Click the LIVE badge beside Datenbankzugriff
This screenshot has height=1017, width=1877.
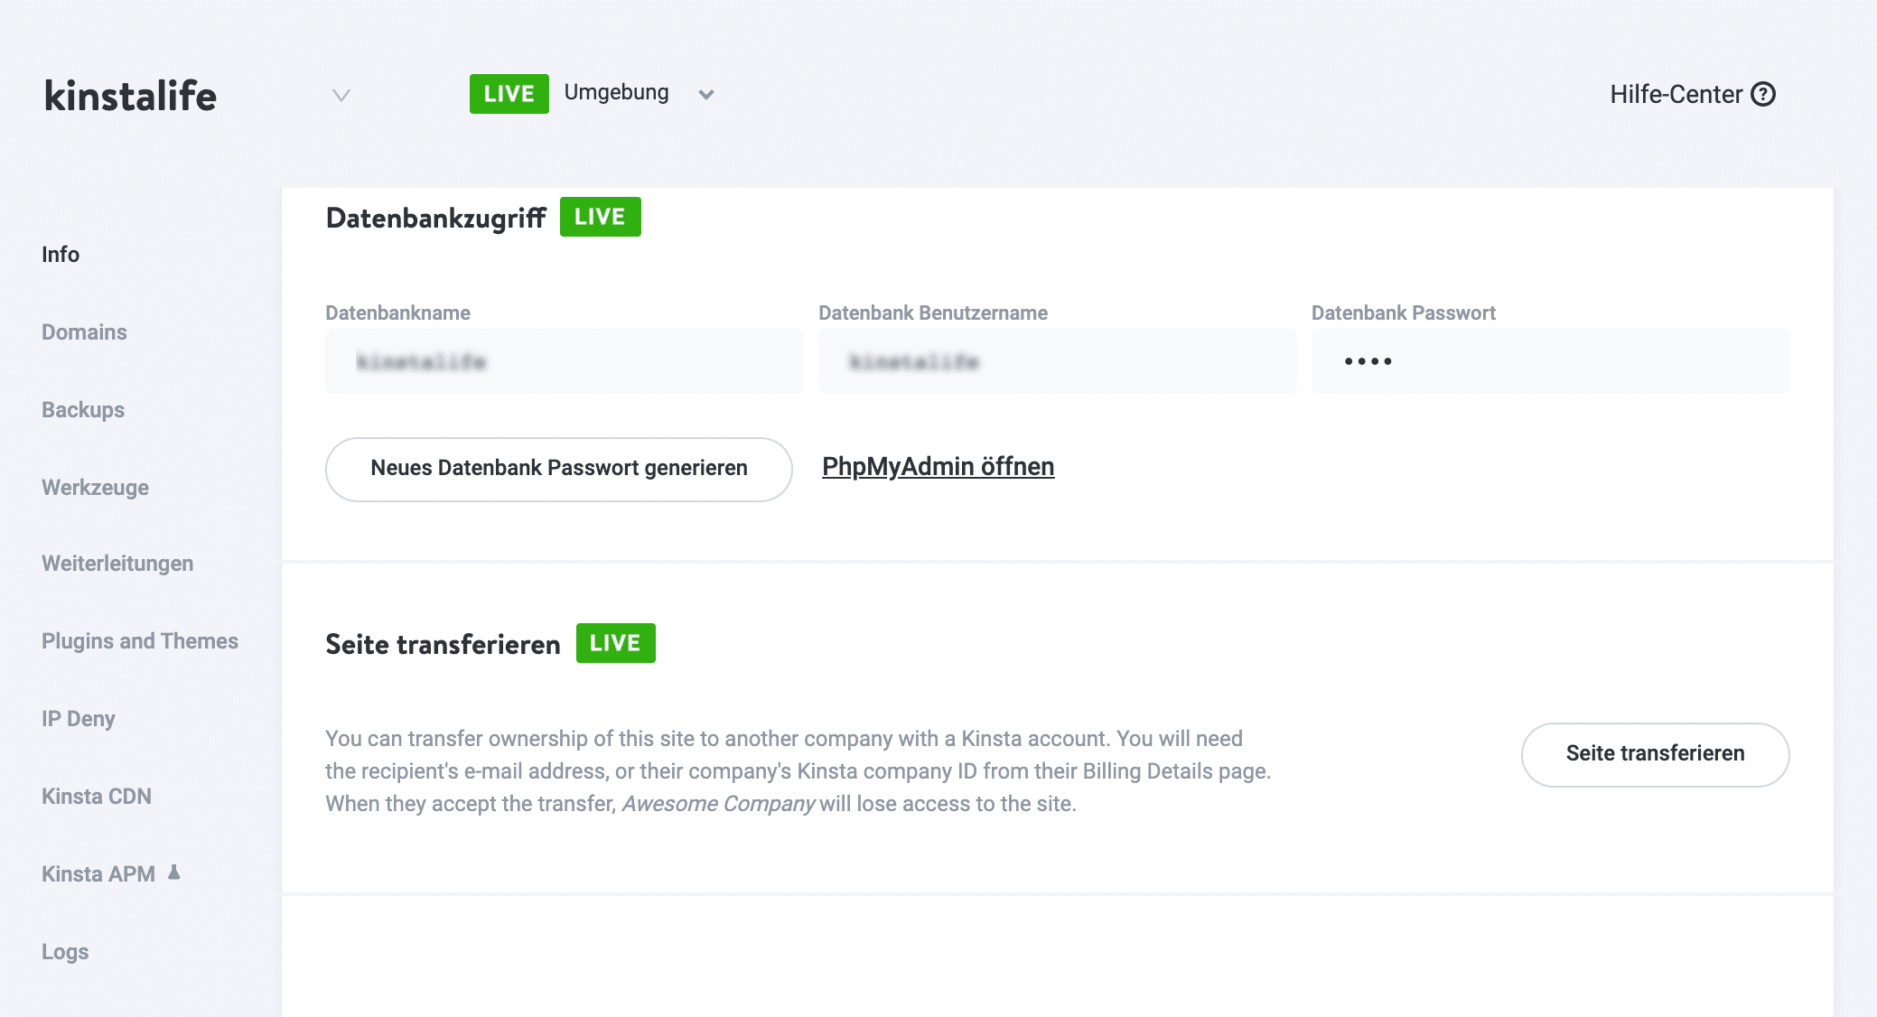click(600, 217)
